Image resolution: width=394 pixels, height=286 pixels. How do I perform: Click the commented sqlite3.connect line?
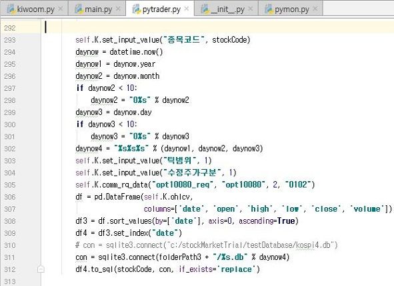pos(207,245)
